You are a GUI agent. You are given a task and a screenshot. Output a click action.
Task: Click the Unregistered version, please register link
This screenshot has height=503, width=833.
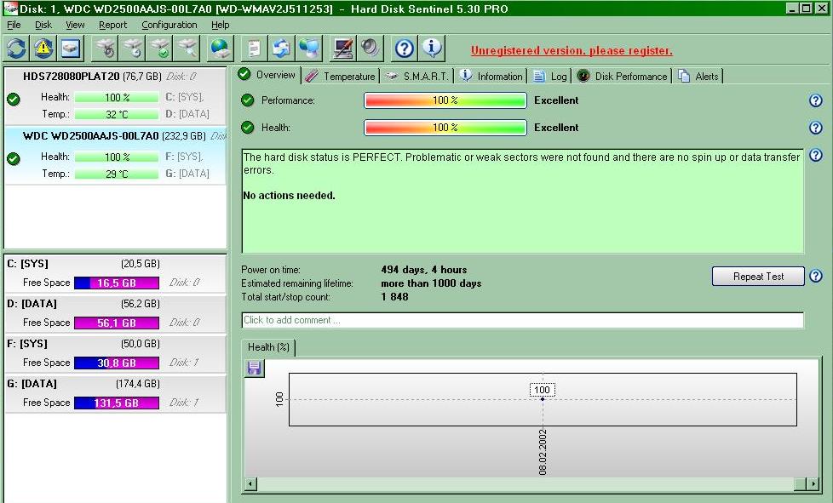pos(572,51)
